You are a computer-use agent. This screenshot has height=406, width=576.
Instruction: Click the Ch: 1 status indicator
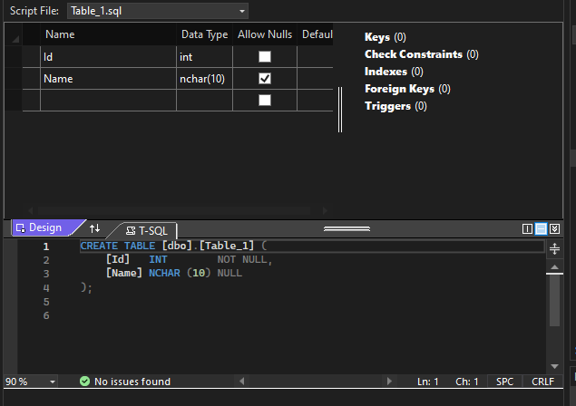click(467, 382)
